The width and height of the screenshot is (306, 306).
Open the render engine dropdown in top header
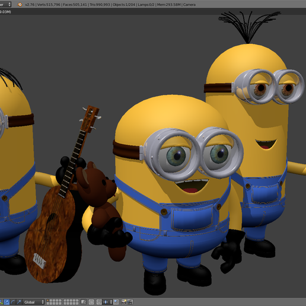pyautogui.click(x=5, y=4)
